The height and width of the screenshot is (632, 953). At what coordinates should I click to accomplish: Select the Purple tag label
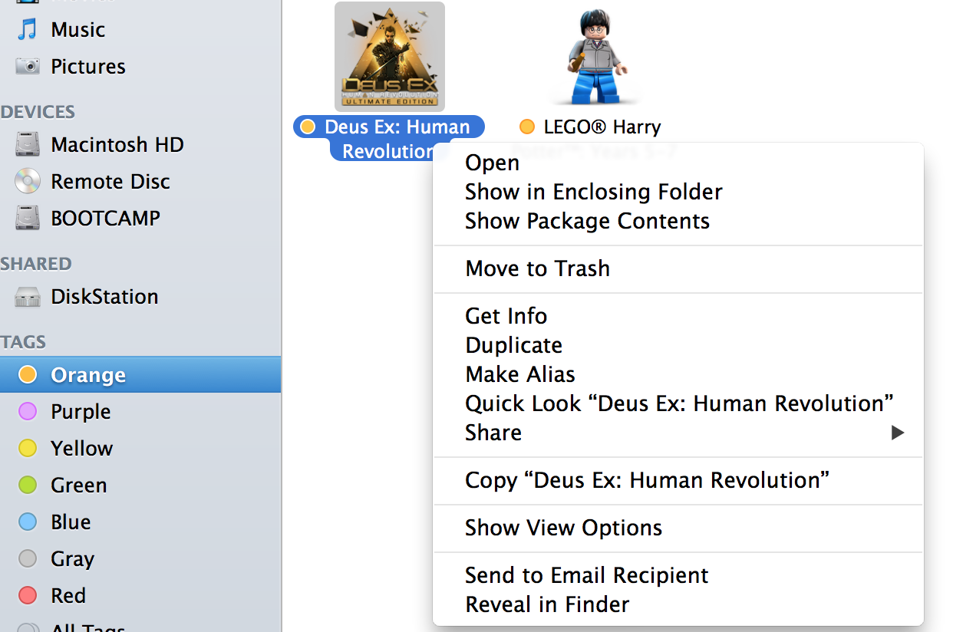81,412
